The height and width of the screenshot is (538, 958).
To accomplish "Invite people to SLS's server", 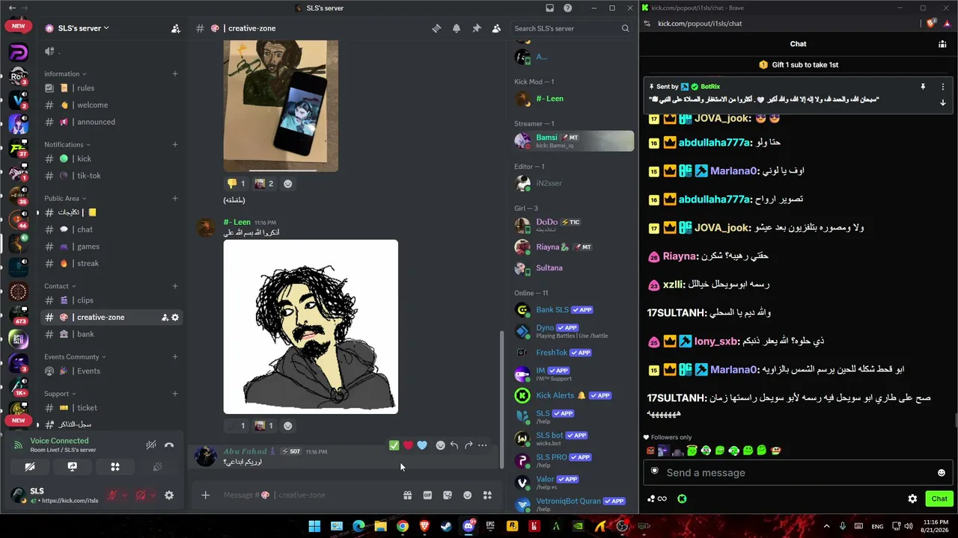I will 175,28.
